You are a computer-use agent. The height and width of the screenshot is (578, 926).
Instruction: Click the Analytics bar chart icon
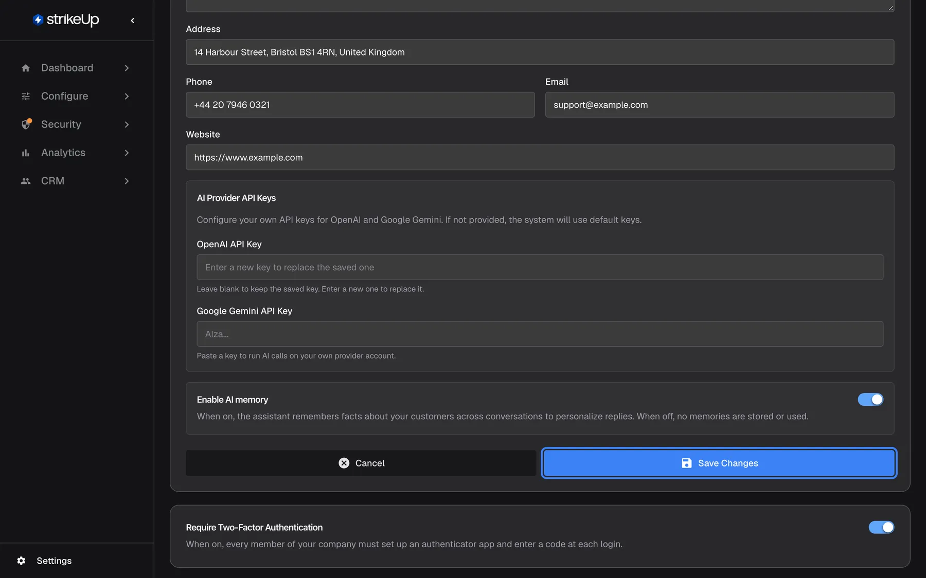point(26,153)
